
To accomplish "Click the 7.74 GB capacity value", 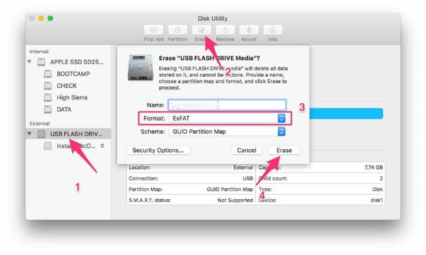I will (373, 167).
